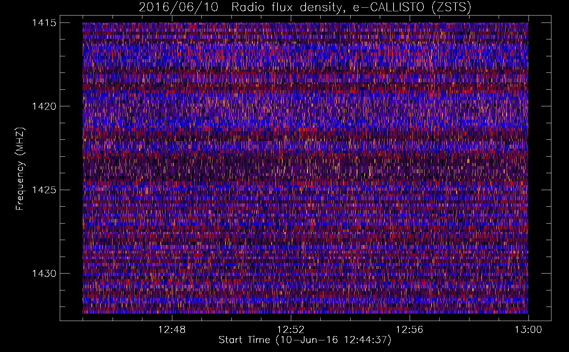Click the plot title '2016/06/10 Radio flux density, e-CALLISTO (ZSTS)'
The width and height of the screenshot is (569, 352).
point(305,7)
